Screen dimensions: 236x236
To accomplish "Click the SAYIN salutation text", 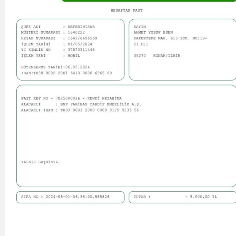I will tap(140, 27).
